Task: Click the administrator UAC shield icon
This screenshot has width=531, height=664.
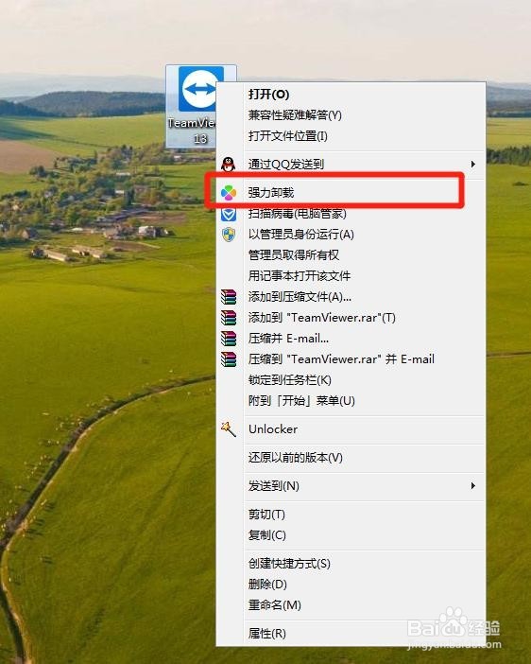Action: [229, 235]
